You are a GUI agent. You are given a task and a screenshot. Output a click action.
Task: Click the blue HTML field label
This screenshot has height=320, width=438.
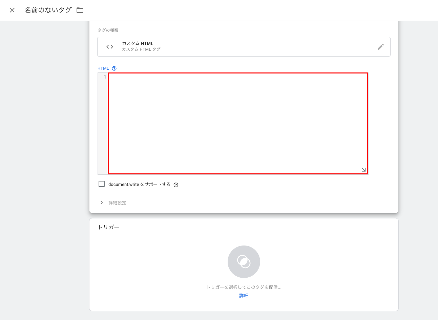click(103, 68)
